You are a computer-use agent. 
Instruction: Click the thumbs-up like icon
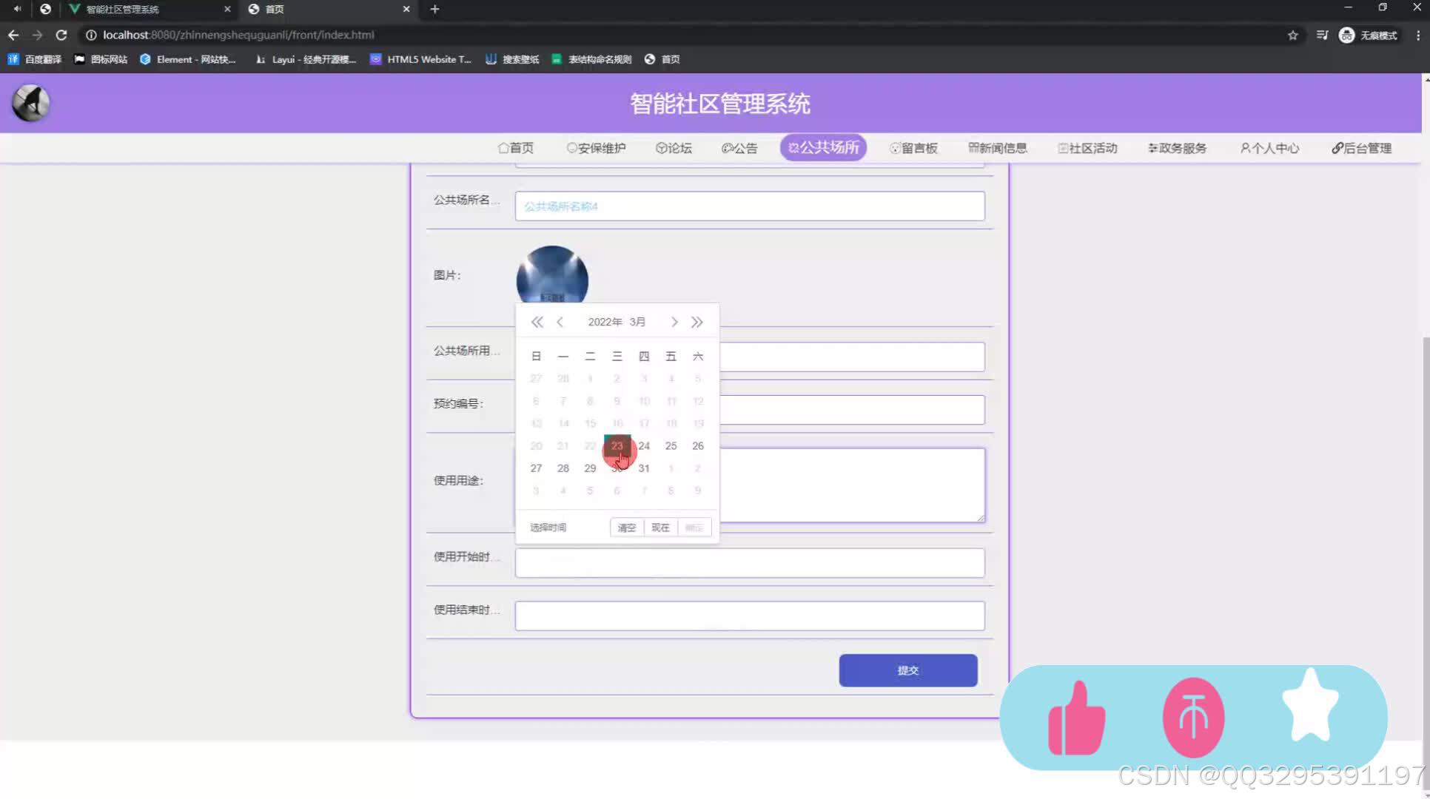[x=1077, y=718]
